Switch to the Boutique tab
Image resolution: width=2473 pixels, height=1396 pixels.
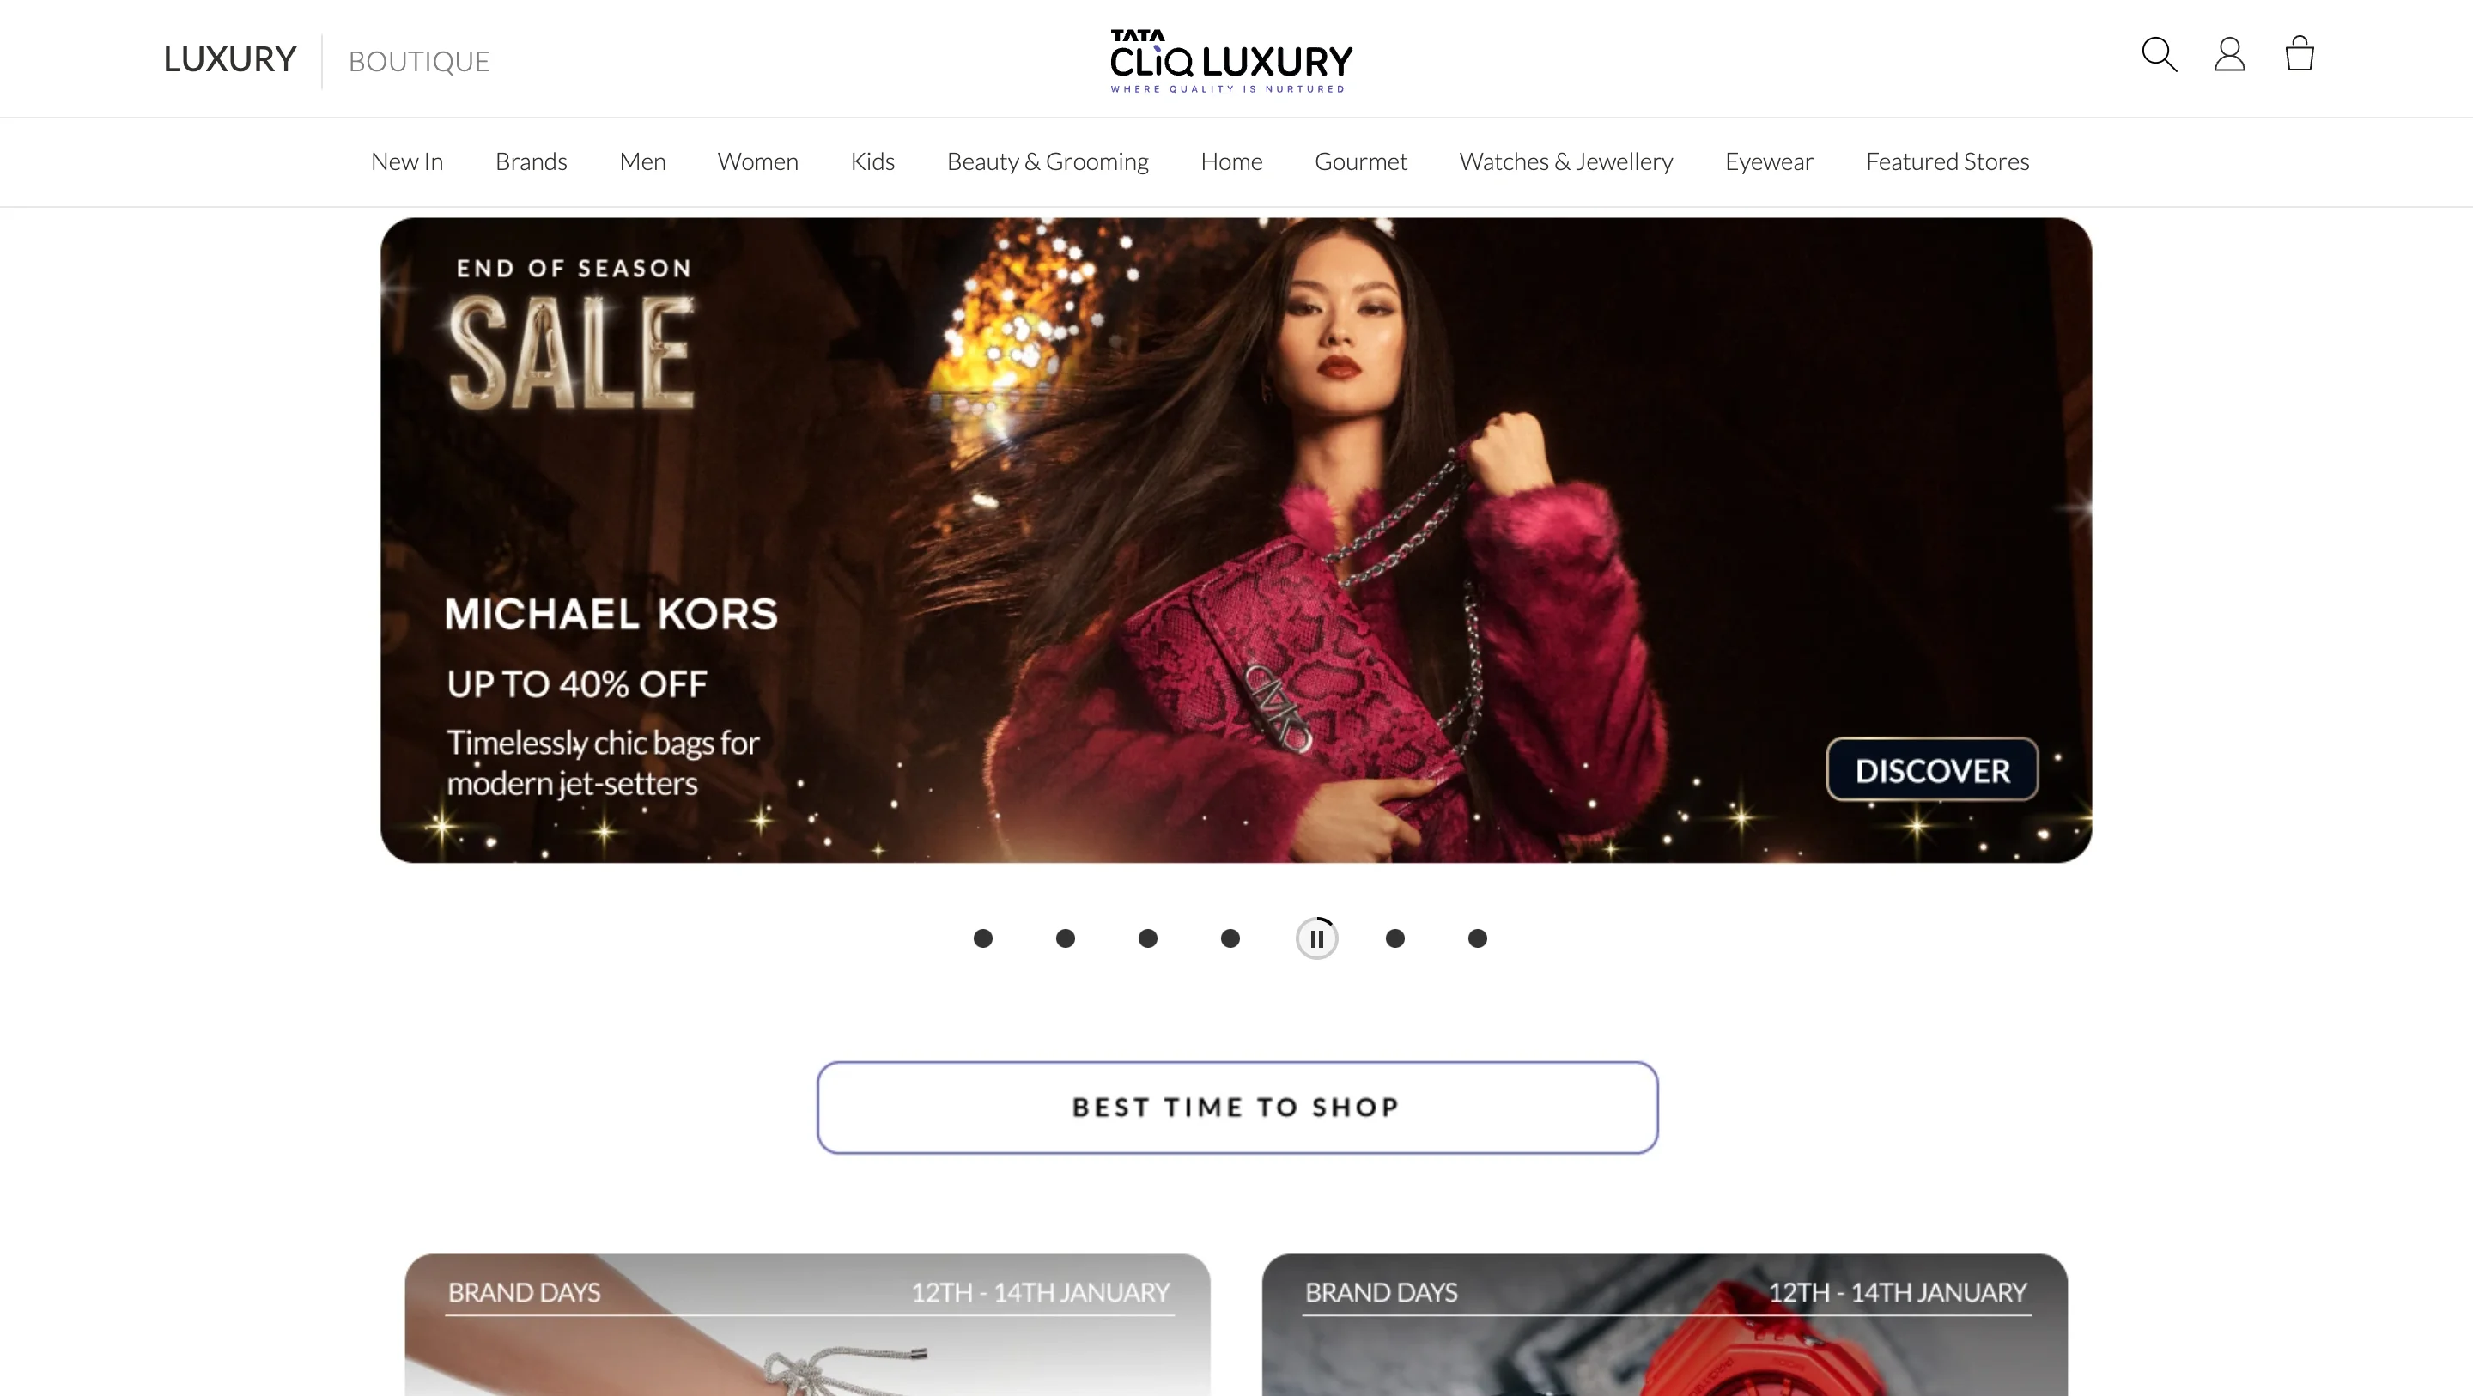pyautogui.click(x=418, y=62)
